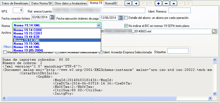Viewport: 220px width, 103px height.
Task: Click the horizontal scrollbar thumb
Action: pyautogui.click(x=91, y=98)
